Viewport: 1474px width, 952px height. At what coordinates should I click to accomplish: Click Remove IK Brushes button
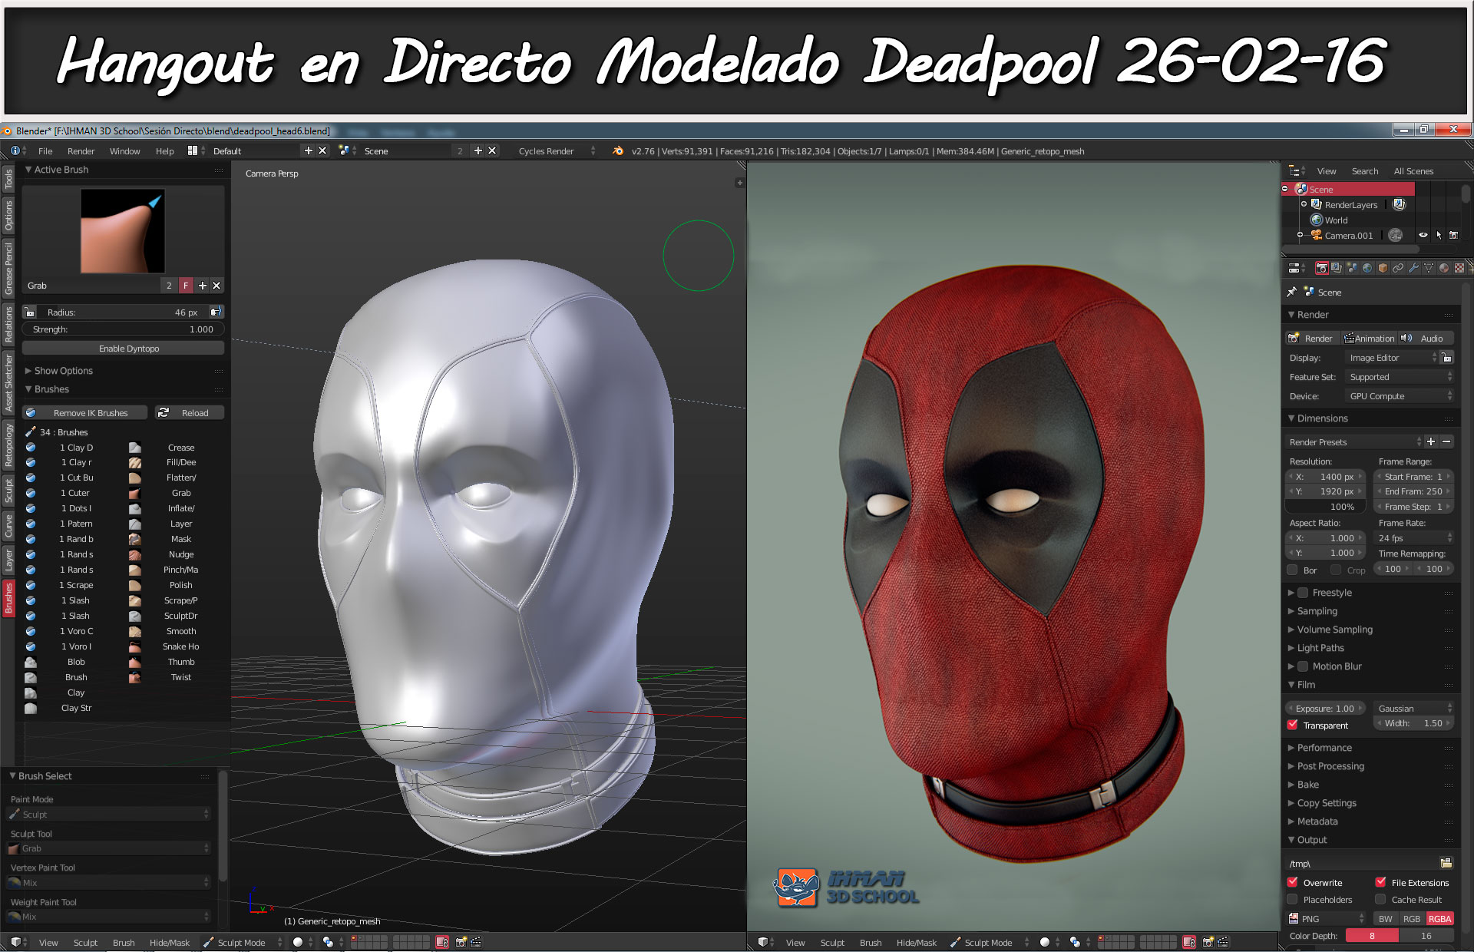tap(85, 413)
